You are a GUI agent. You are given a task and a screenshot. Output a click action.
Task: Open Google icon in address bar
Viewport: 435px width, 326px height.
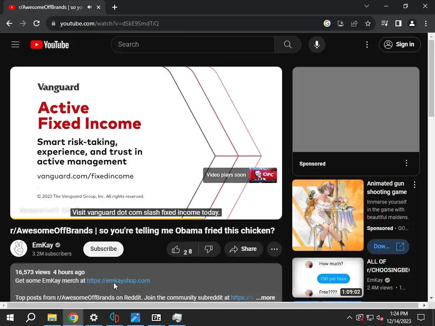tap(327, 24)
